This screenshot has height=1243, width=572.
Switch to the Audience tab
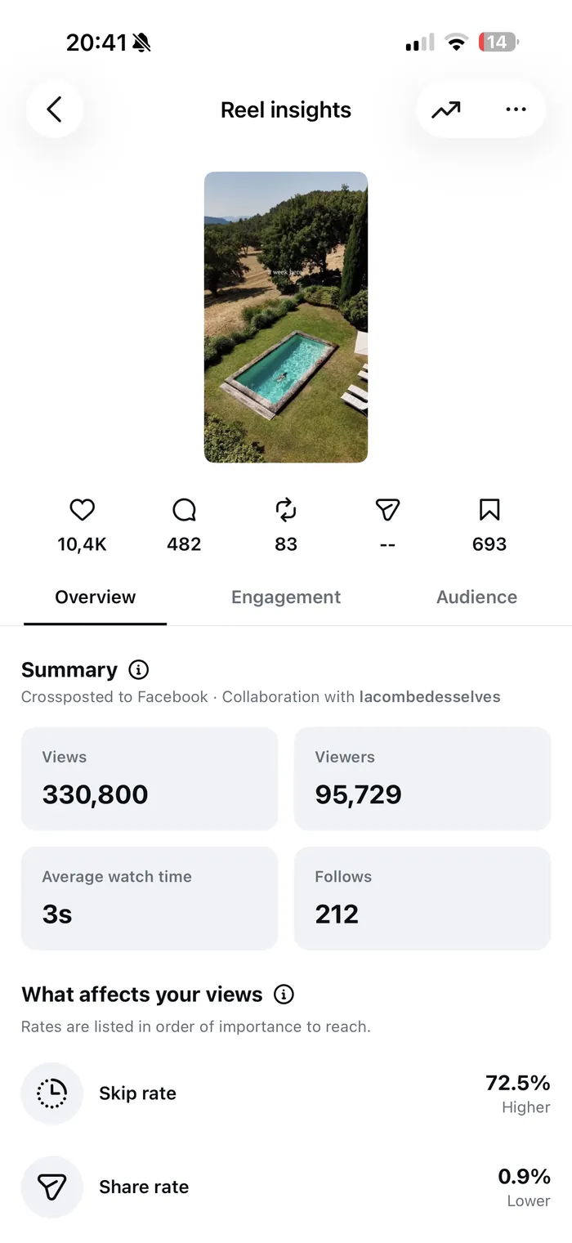(x=476, y=597)
